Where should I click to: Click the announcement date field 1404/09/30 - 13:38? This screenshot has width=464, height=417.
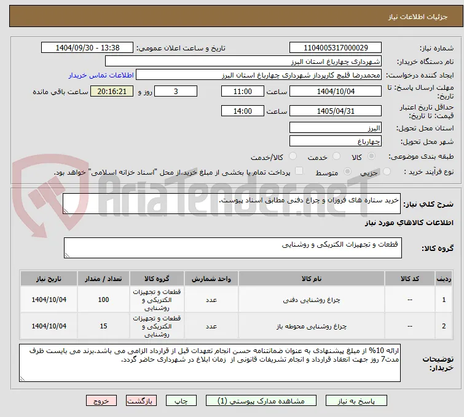click(87, 48)
